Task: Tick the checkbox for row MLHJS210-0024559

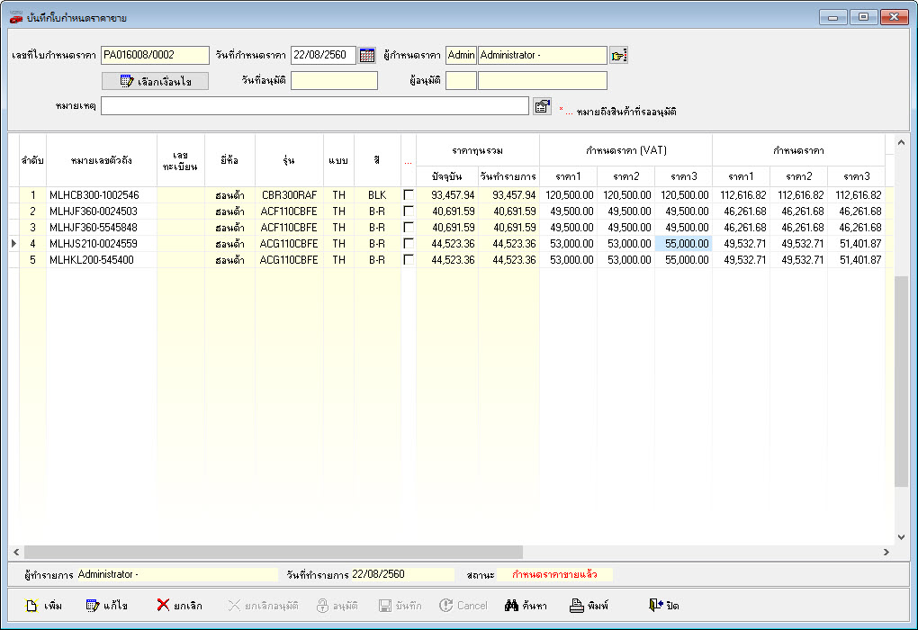Action: click(x=409, y=244)
